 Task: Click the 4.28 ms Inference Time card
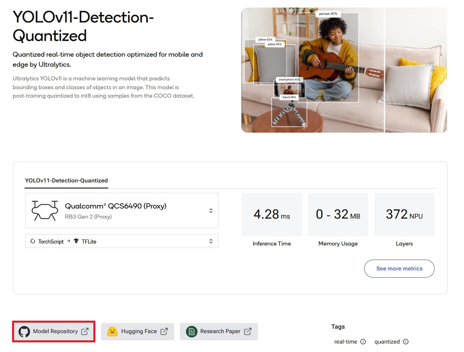[272, 214]
